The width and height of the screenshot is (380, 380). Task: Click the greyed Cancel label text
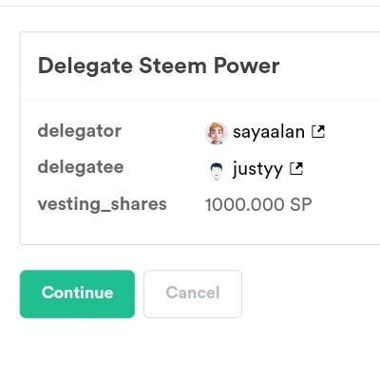point(193,293)
